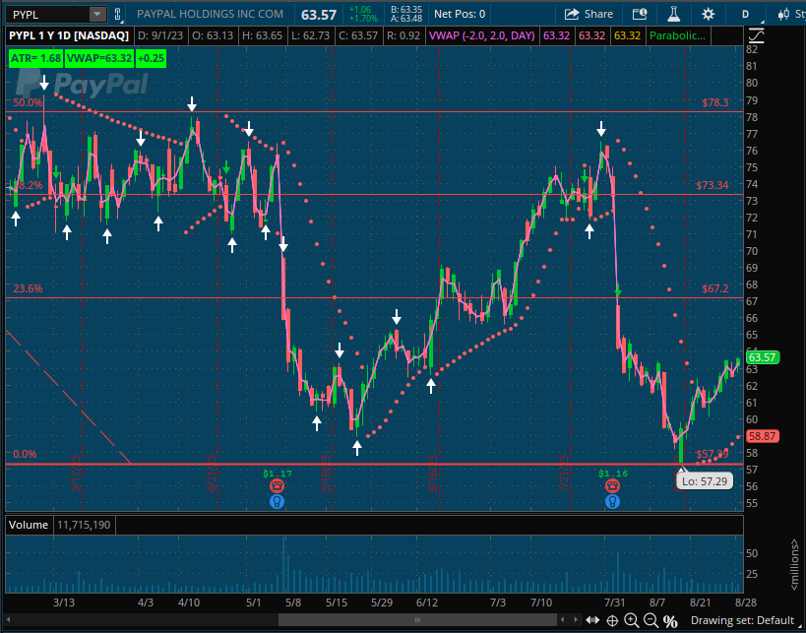806x633 pixels.
Task: Click the 58.87 red price axis tag
Action: click(x=763, y=436)
